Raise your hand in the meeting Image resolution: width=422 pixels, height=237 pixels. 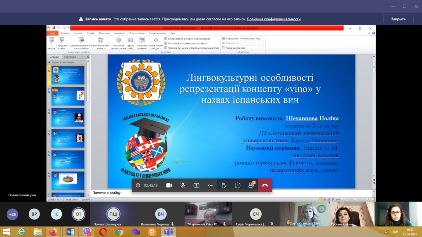224,185
